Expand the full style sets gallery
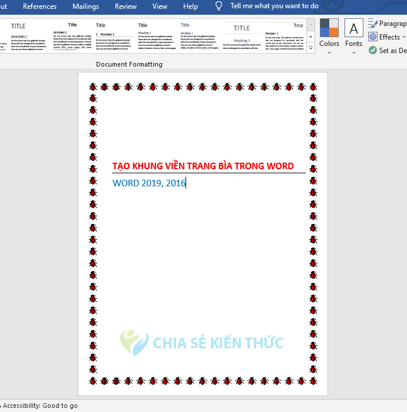This screenshot has width=407, height=412. pyautogui.click(x=310, y=48)
